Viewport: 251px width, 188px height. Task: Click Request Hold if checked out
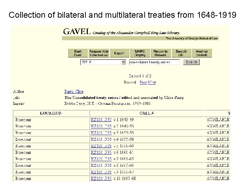click(99, 53)
